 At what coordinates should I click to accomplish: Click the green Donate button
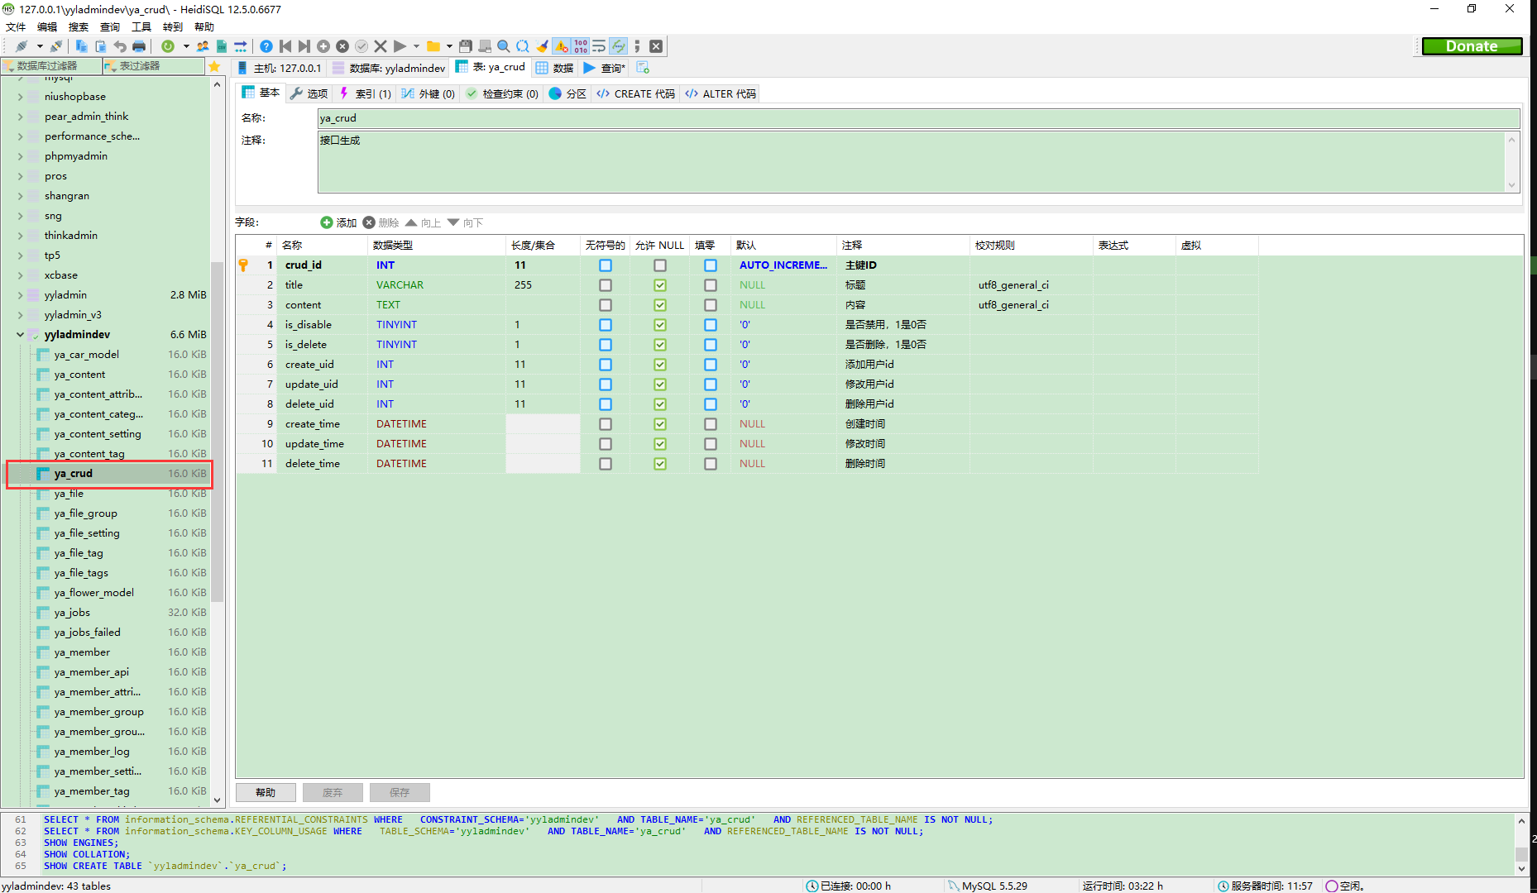[1471, 46]
